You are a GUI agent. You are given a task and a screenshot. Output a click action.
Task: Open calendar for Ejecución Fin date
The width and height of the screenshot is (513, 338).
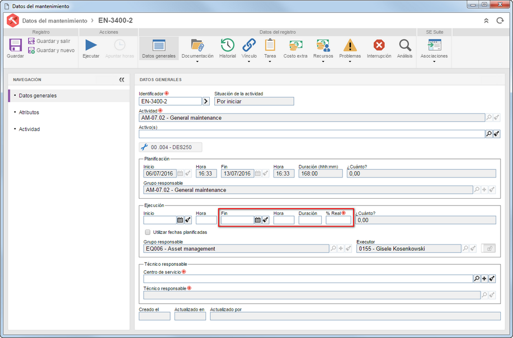point(258,220)
